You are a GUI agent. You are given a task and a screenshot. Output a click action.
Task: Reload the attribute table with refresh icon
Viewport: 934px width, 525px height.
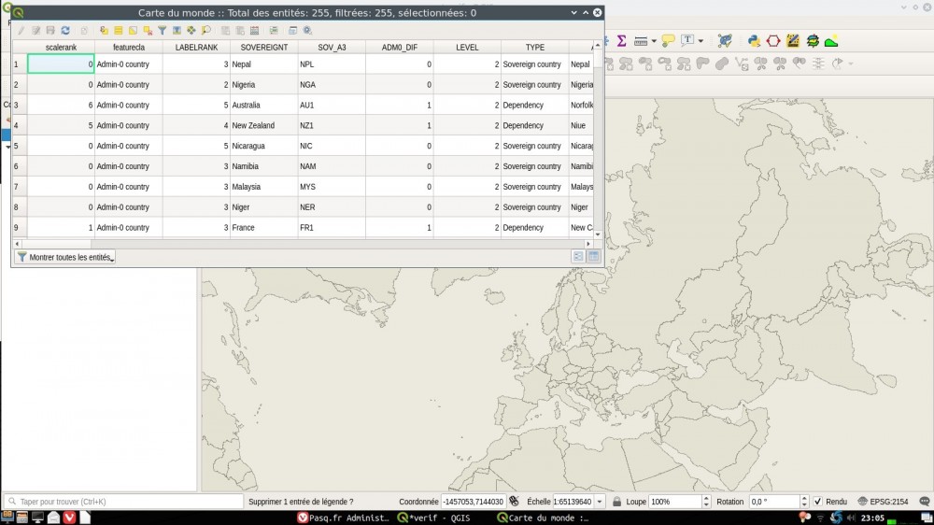pyautogui.click(x=65, y=31)
